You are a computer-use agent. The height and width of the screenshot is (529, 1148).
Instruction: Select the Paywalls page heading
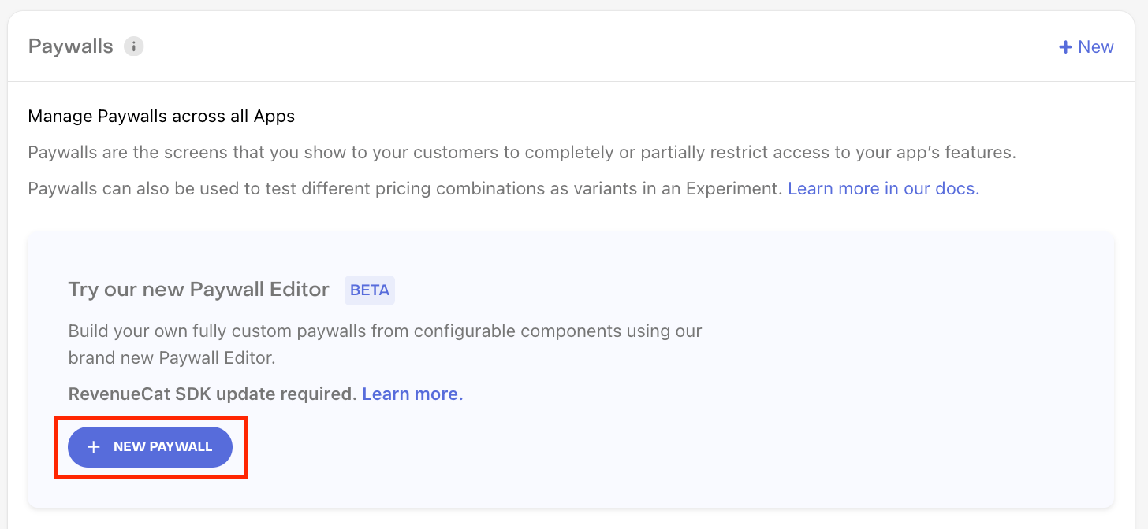click(69, 46)
